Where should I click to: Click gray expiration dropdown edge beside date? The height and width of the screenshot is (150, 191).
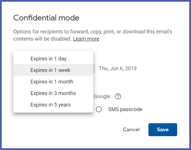(x=94, y=69)
